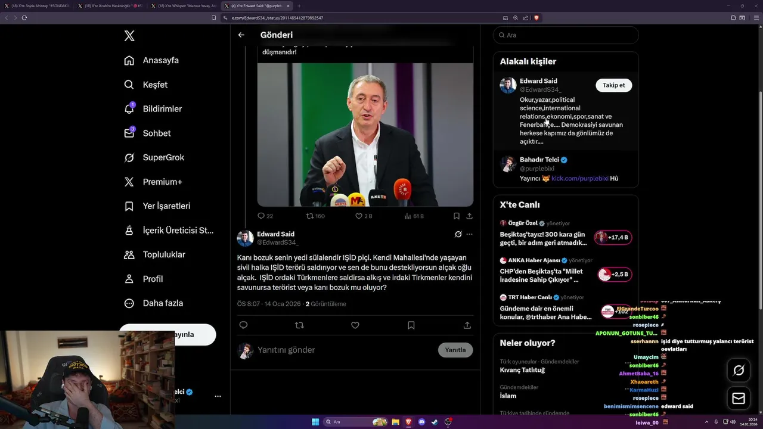Open Discord from the taskbar

422,422
